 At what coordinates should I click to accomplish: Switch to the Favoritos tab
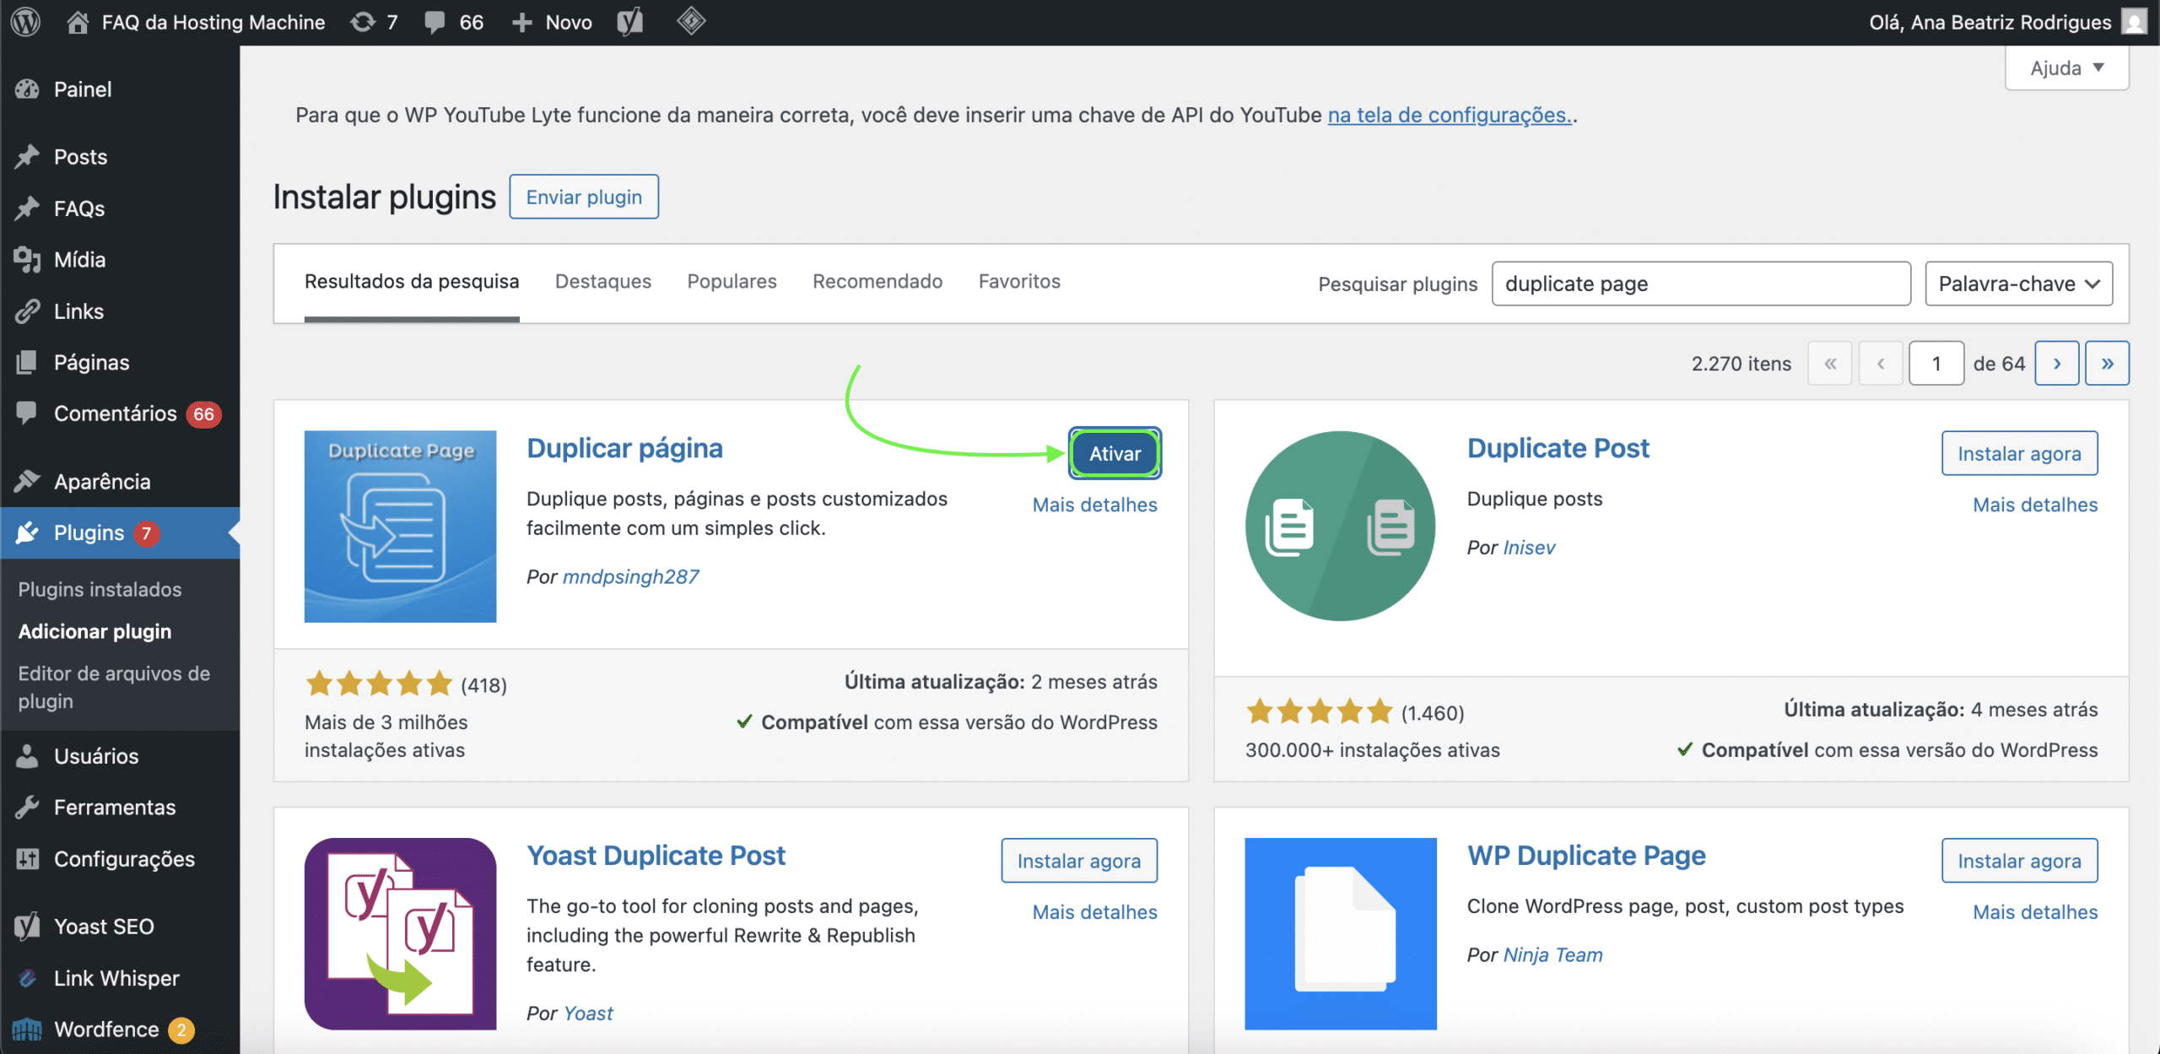pyautogui.click(x=1019, y=282)
